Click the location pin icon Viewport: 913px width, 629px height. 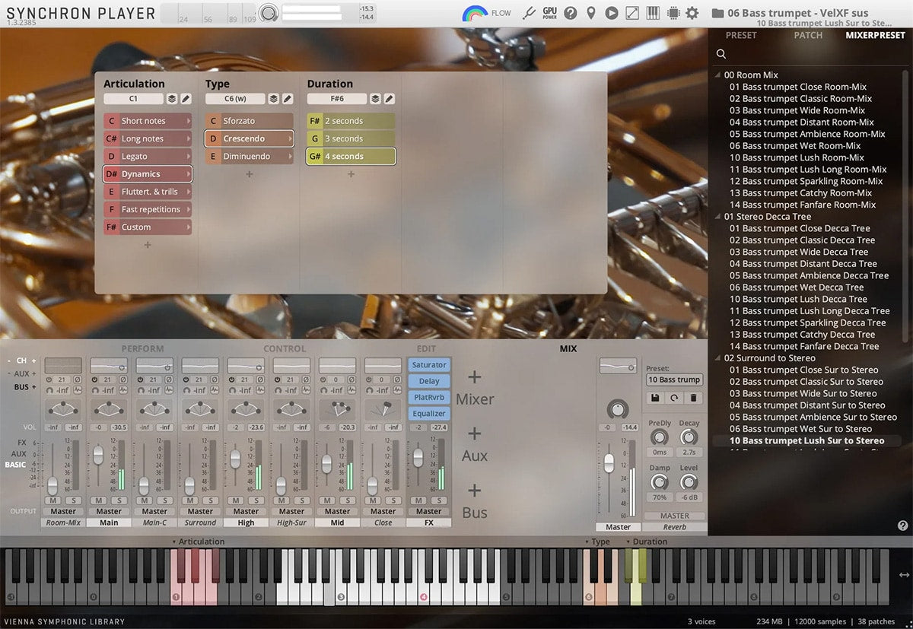tap(590, 13)
